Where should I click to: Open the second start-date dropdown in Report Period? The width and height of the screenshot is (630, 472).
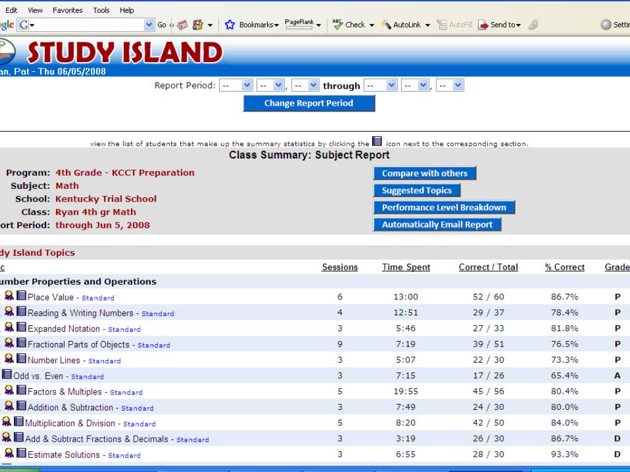tap(271, 85)
